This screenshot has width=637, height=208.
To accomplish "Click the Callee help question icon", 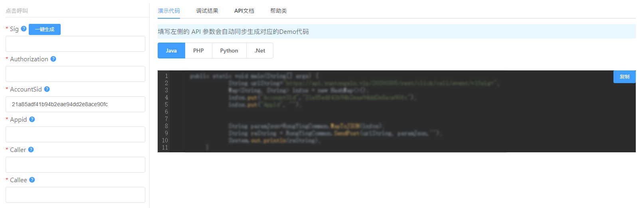I will tap(32, 180).
